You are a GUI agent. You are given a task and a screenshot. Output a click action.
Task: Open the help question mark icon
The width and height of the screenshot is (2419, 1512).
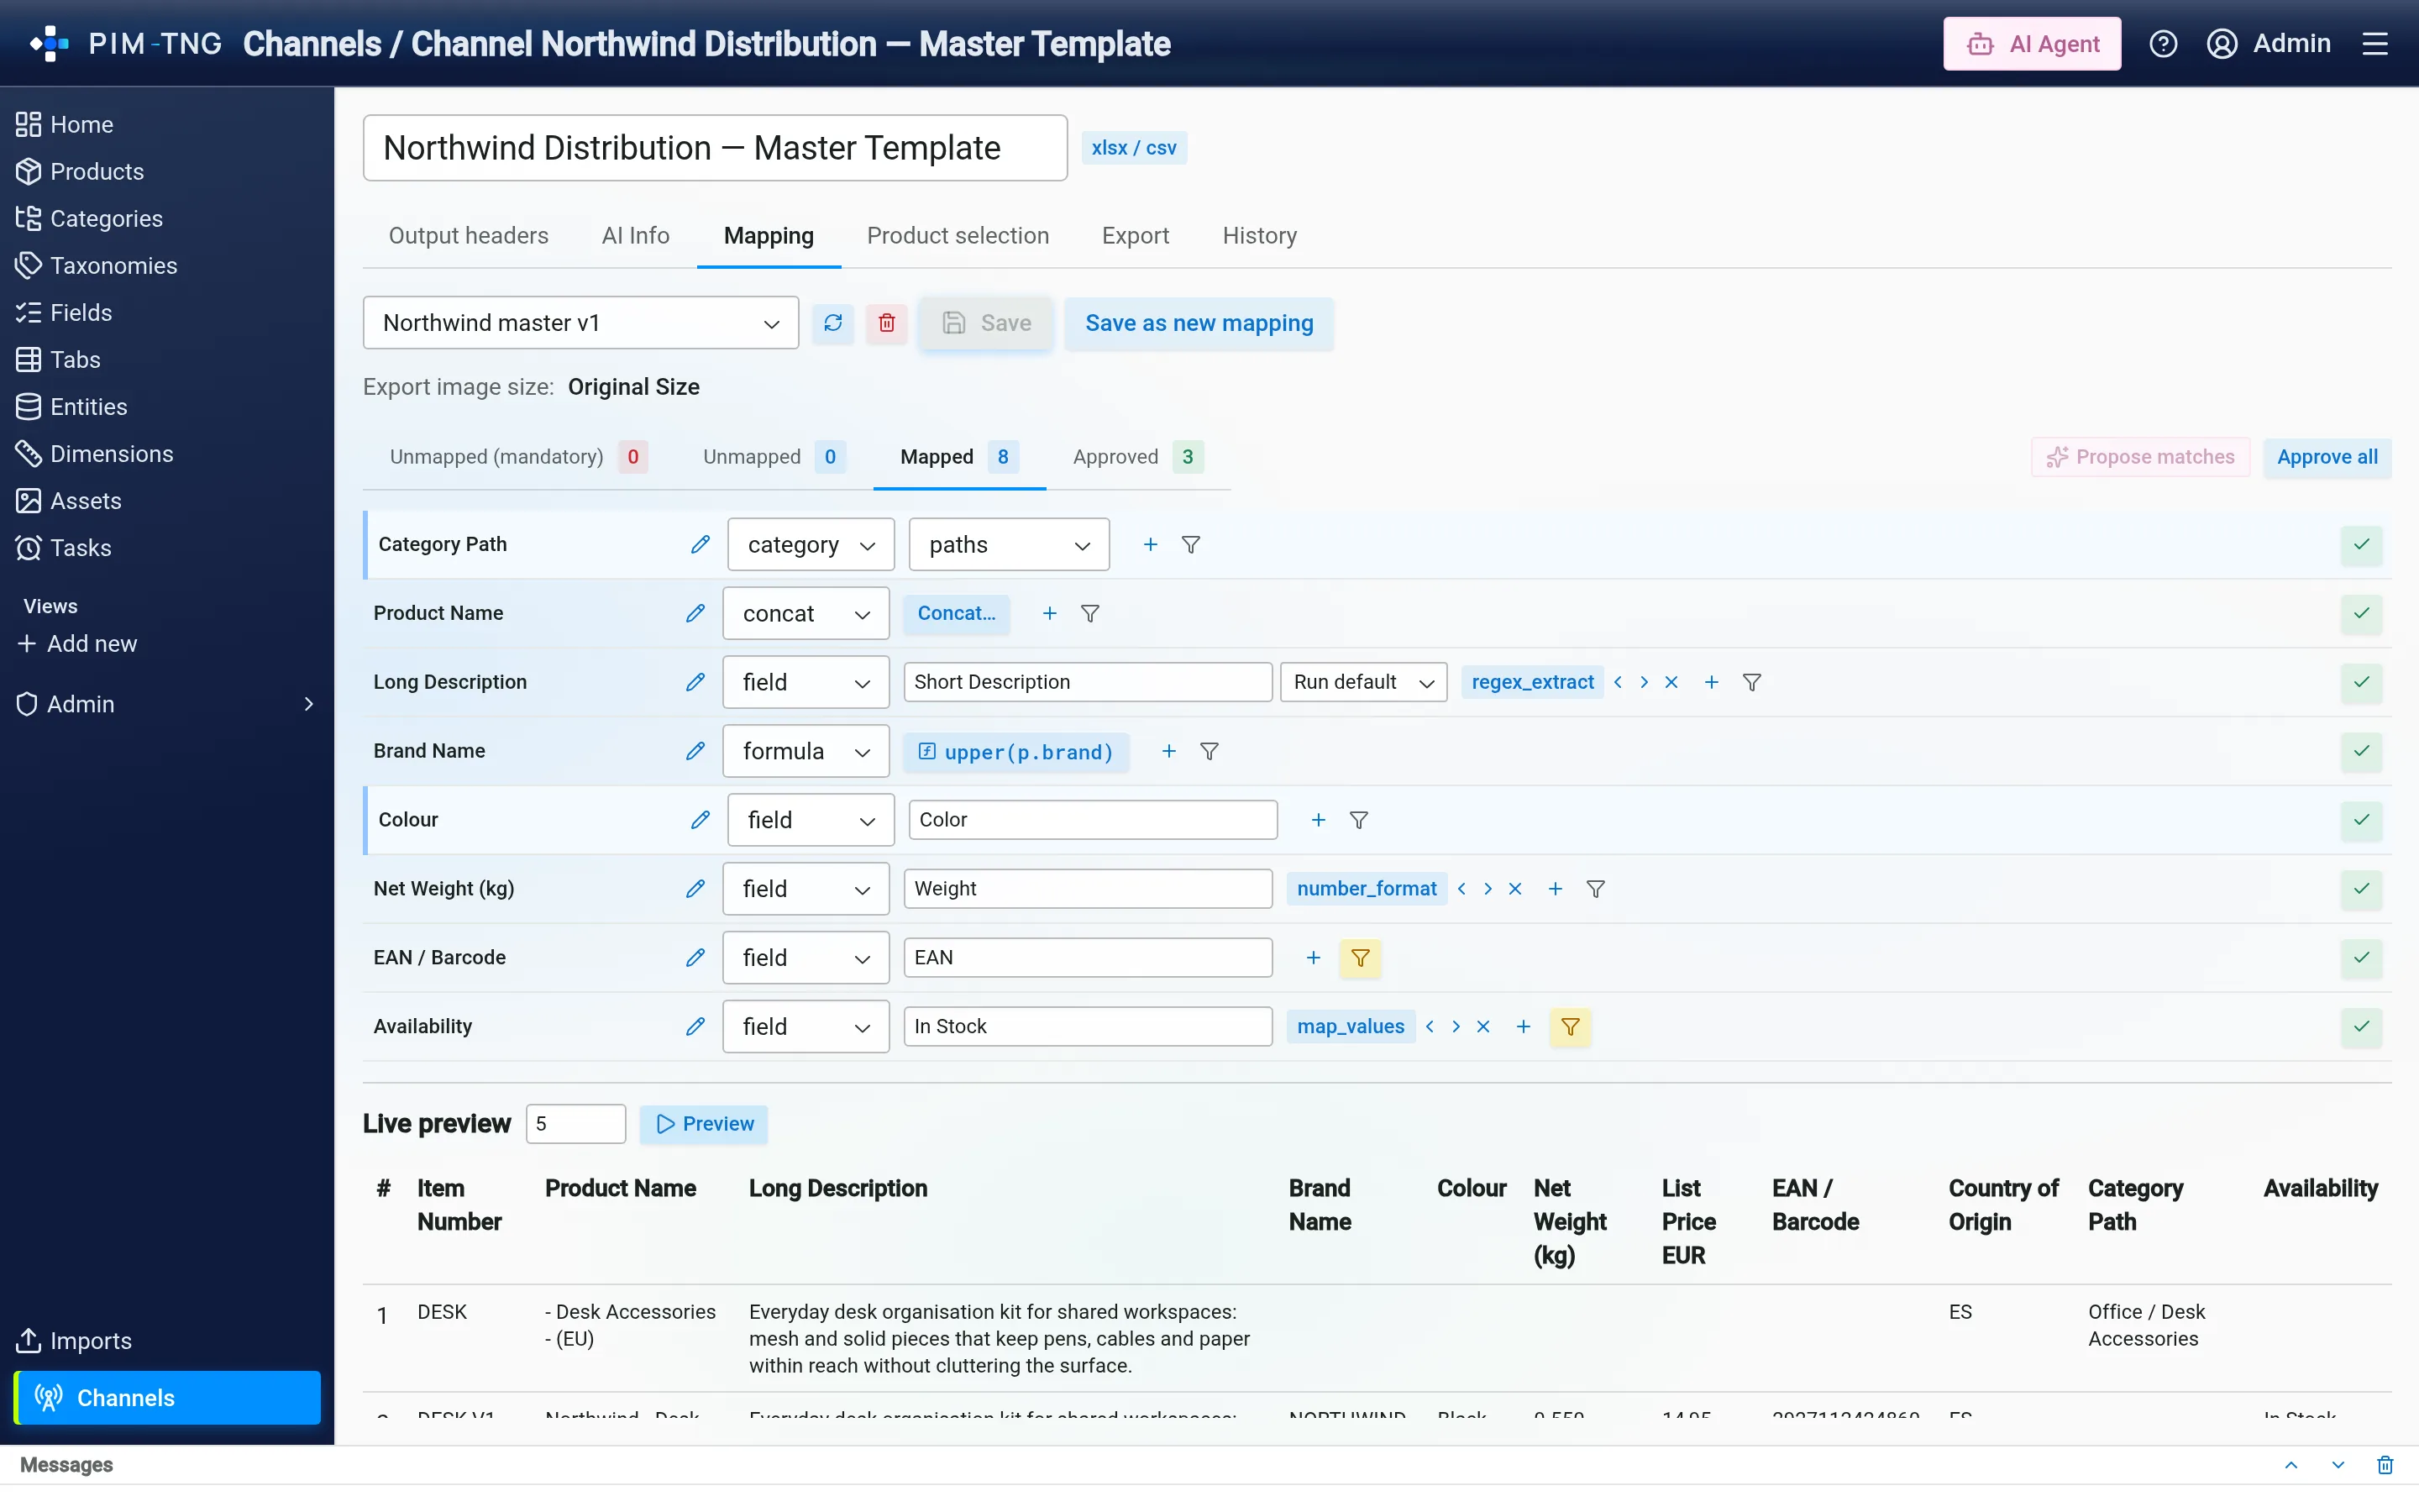tap(2163, 44)
